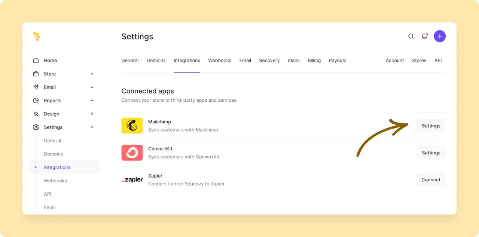Expand the Email section in sidebar

[x=92, y=87]
